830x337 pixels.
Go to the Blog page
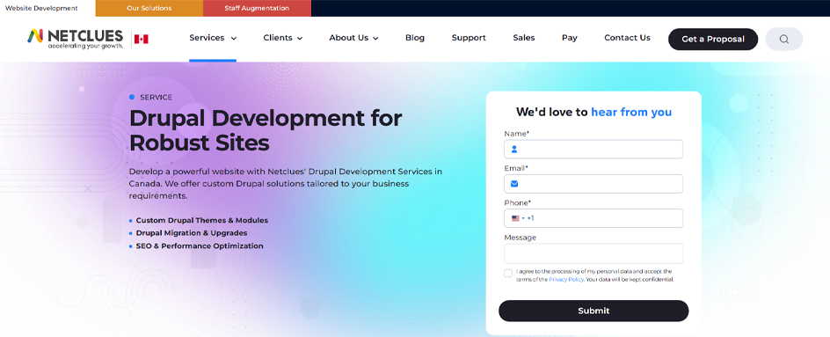point(415,38)
